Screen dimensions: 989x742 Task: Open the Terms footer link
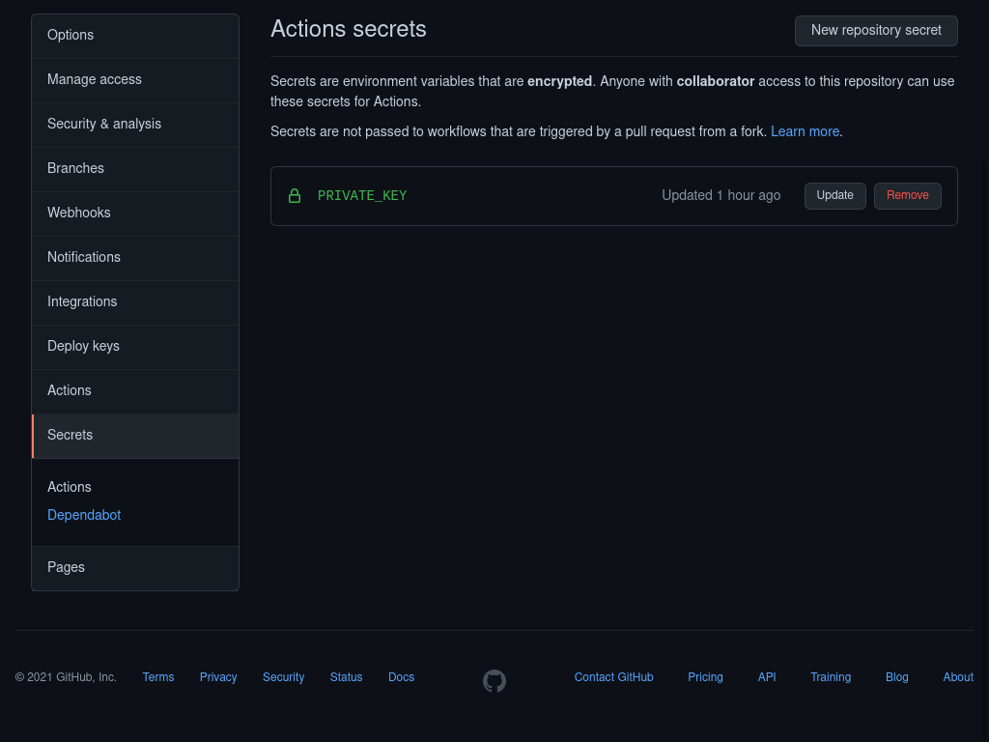tap(158, 677)
